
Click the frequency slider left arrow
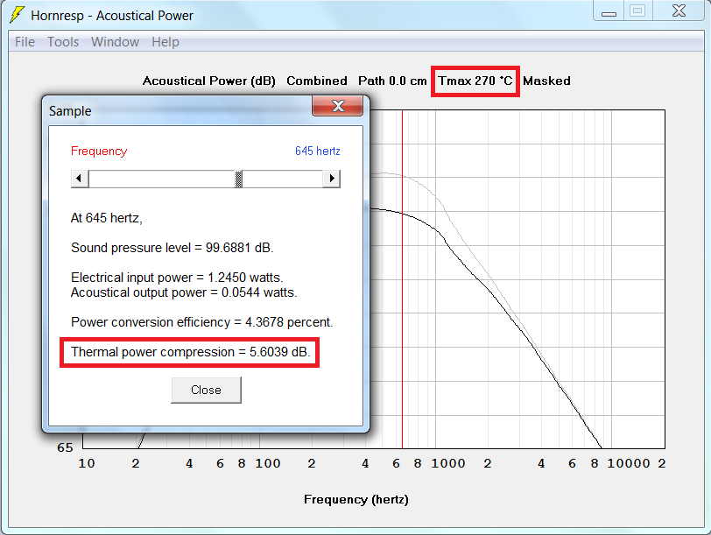pyautogui.click(x=80, y=179)
